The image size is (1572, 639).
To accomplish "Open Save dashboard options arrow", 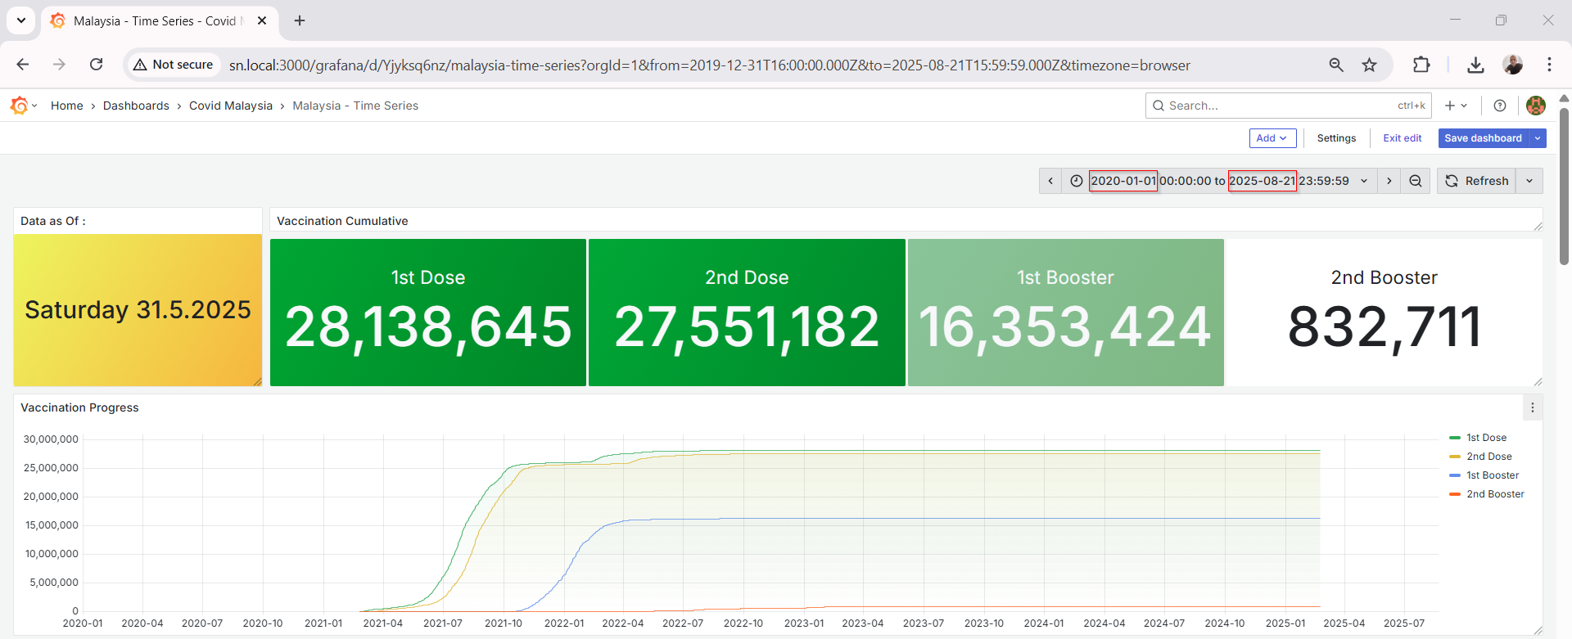I will point(1538,138).
